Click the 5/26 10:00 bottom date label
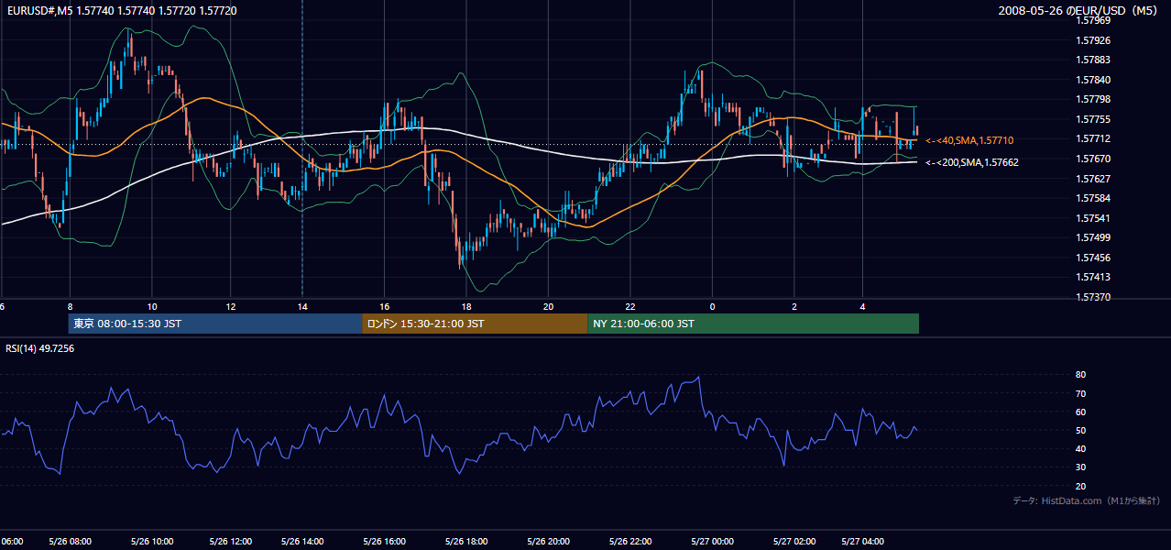This screenshot has width=1171, height=550. click(x=152, y=542)
